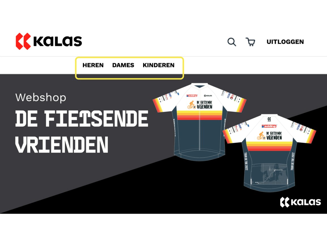
Task: Click the white Kalas logo on the banner
Action: [x=300, y=202]
